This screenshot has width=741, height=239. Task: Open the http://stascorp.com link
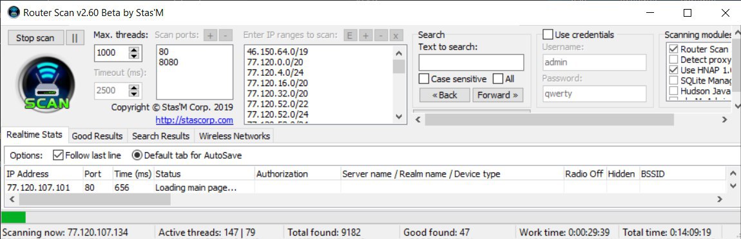194,120
